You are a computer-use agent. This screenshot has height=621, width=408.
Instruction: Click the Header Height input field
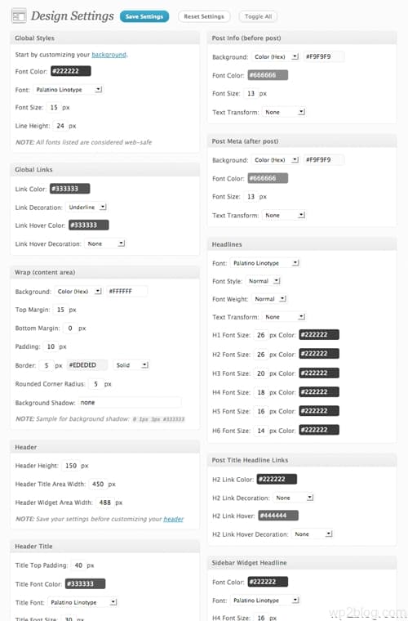71,466
